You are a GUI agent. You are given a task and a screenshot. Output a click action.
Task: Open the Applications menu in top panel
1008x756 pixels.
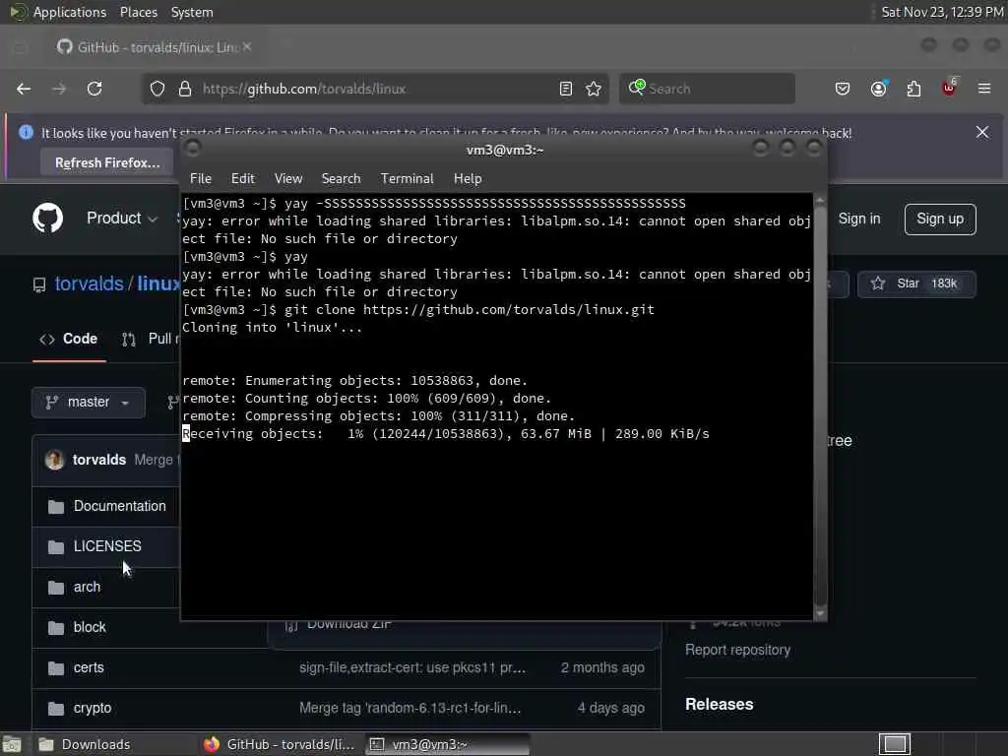click(70, 12)
